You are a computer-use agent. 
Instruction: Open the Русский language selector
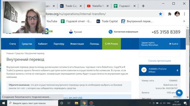(78, 32)
